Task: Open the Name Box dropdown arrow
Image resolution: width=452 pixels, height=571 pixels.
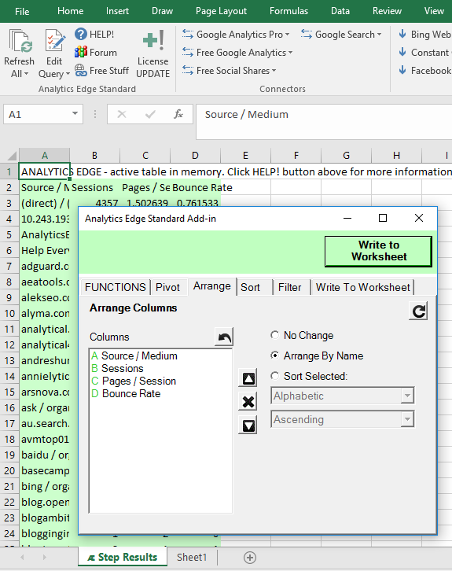Action: tap(75, 113)
